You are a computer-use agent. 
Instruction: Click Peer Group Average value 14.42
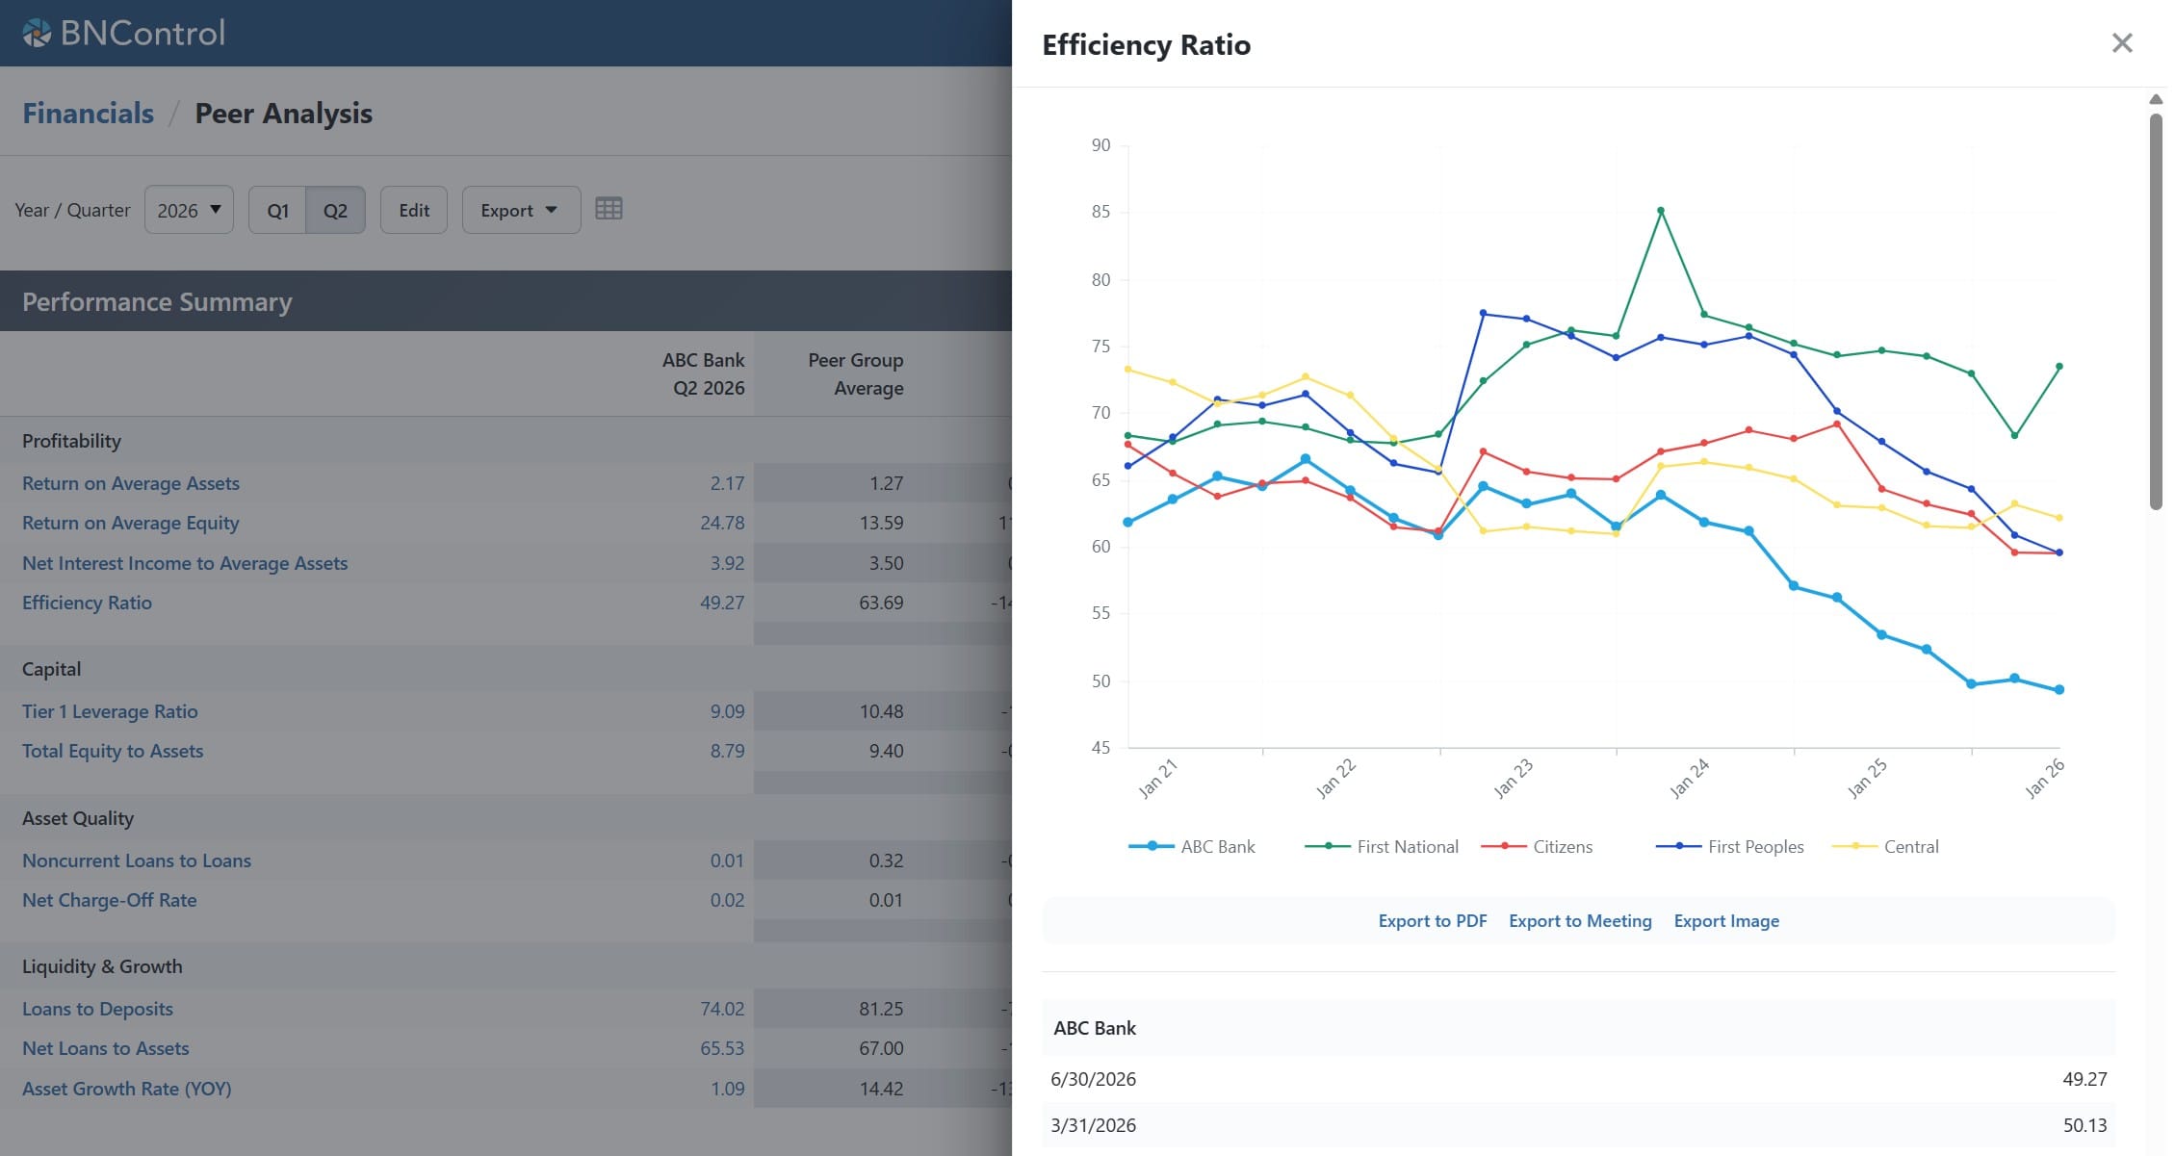881,1089
